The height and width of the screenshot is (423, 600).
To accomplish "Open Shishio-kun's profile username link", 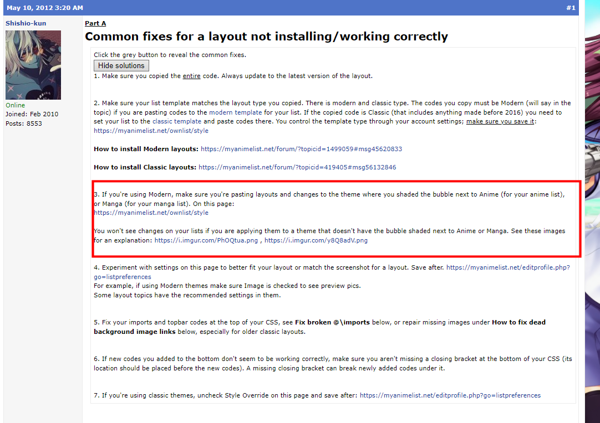I will coord(26,23).
